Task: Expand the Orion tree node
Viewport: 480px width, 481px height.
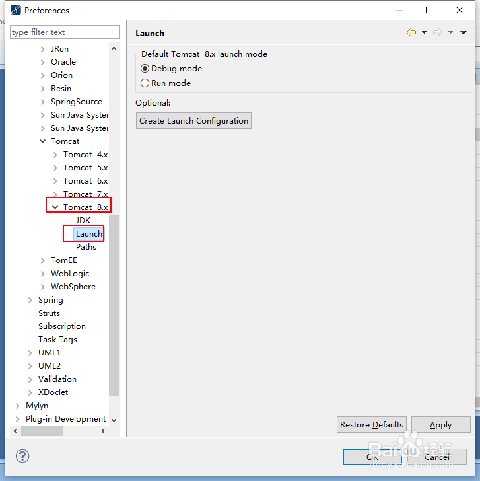Action: [43, 75]
